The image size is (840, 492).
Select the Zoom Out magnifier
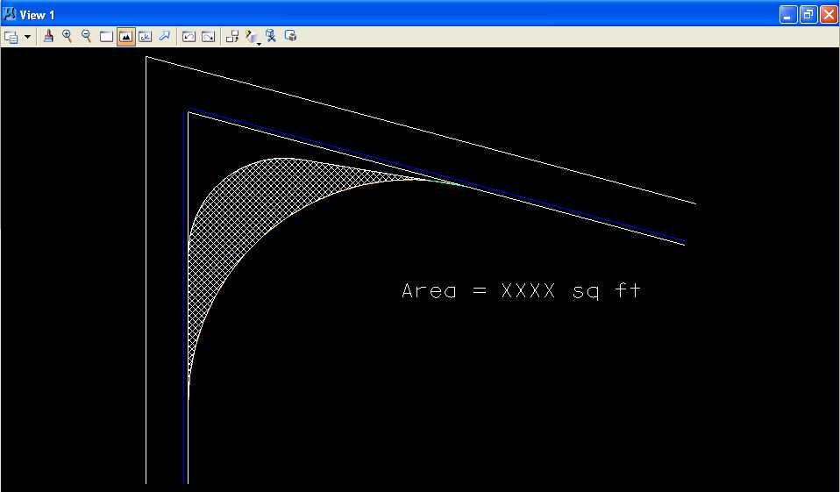[86, 36]
